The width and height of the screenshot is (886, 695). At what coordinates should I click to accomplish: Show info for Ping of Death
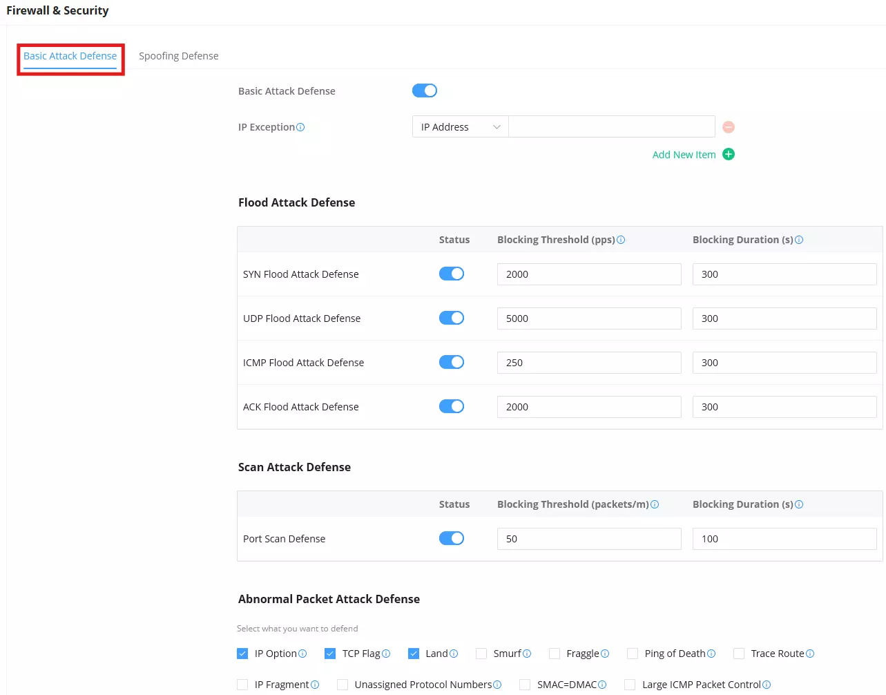(711, 654)
